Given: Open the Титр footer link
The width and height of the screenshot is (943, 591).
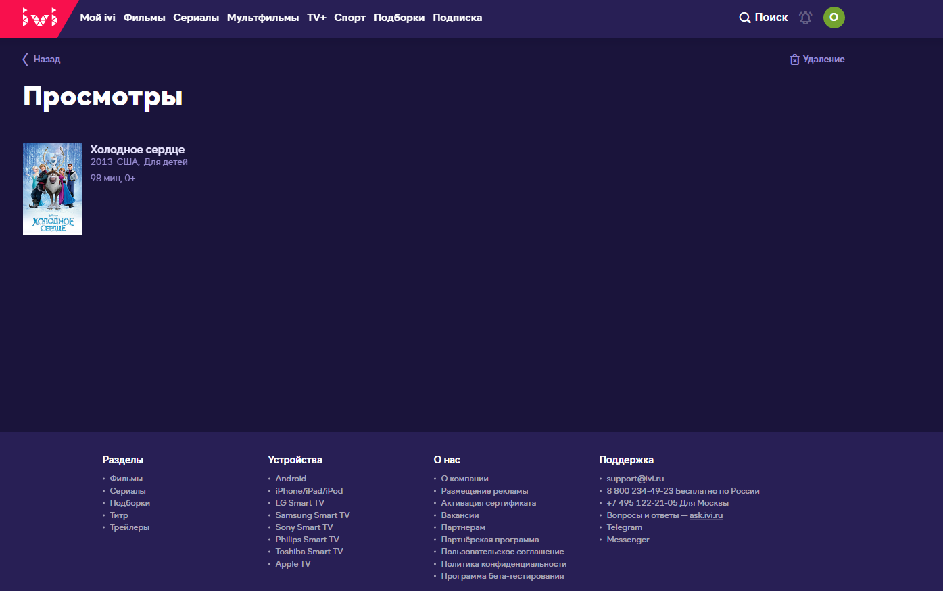Looking at the screenshot, I should 119,515.
